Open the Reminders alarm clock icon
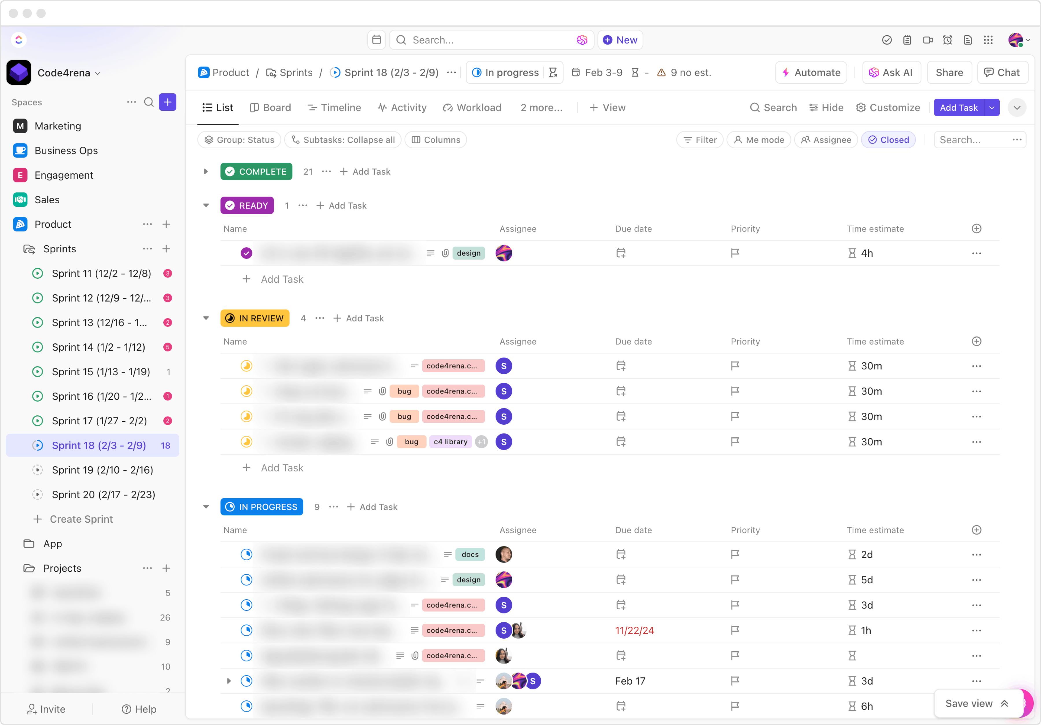Screen dimensions: 1041x725 click(948, 40)
